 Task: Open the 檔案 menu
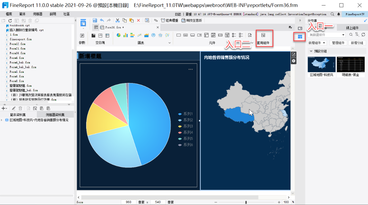click(x=9, y=14)
